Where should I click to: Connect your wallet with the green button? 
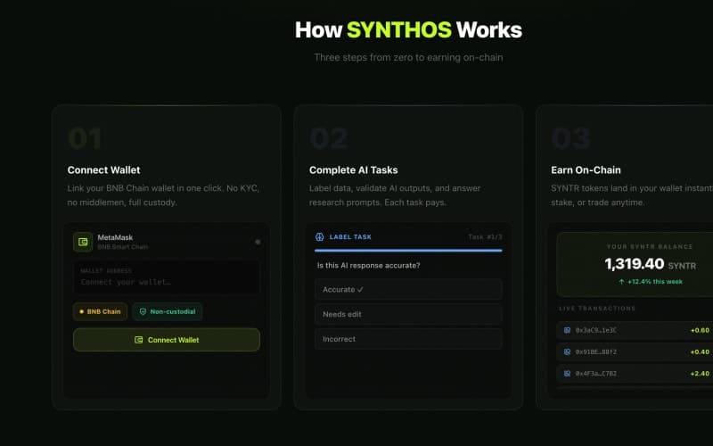click(167, 340)
